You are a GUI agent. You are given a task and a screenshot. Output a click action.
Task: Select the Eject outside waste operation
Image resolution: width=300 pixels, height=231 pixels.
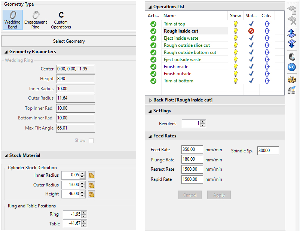(183, 60)
